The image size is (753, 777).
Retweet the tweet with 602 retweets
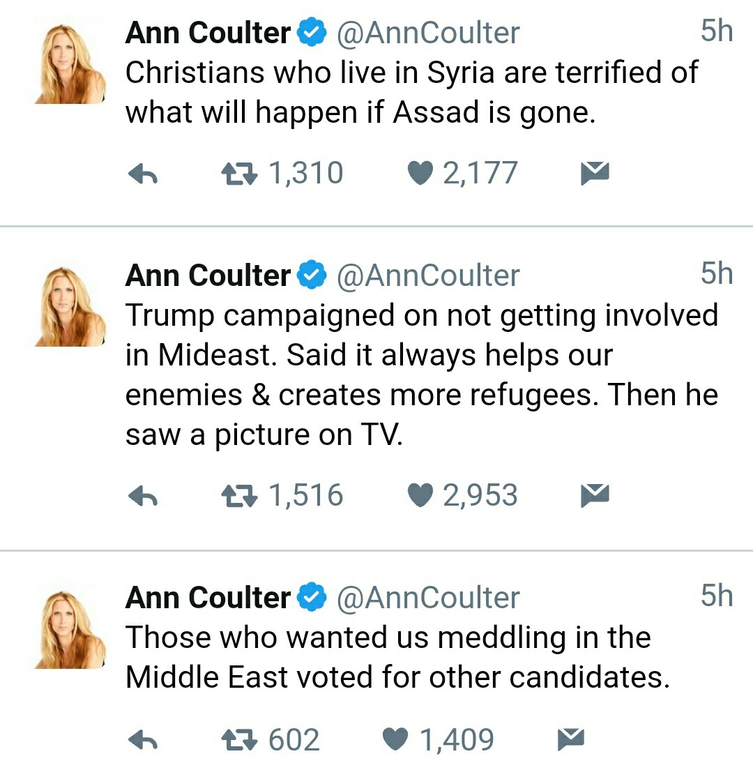(239, 740)
